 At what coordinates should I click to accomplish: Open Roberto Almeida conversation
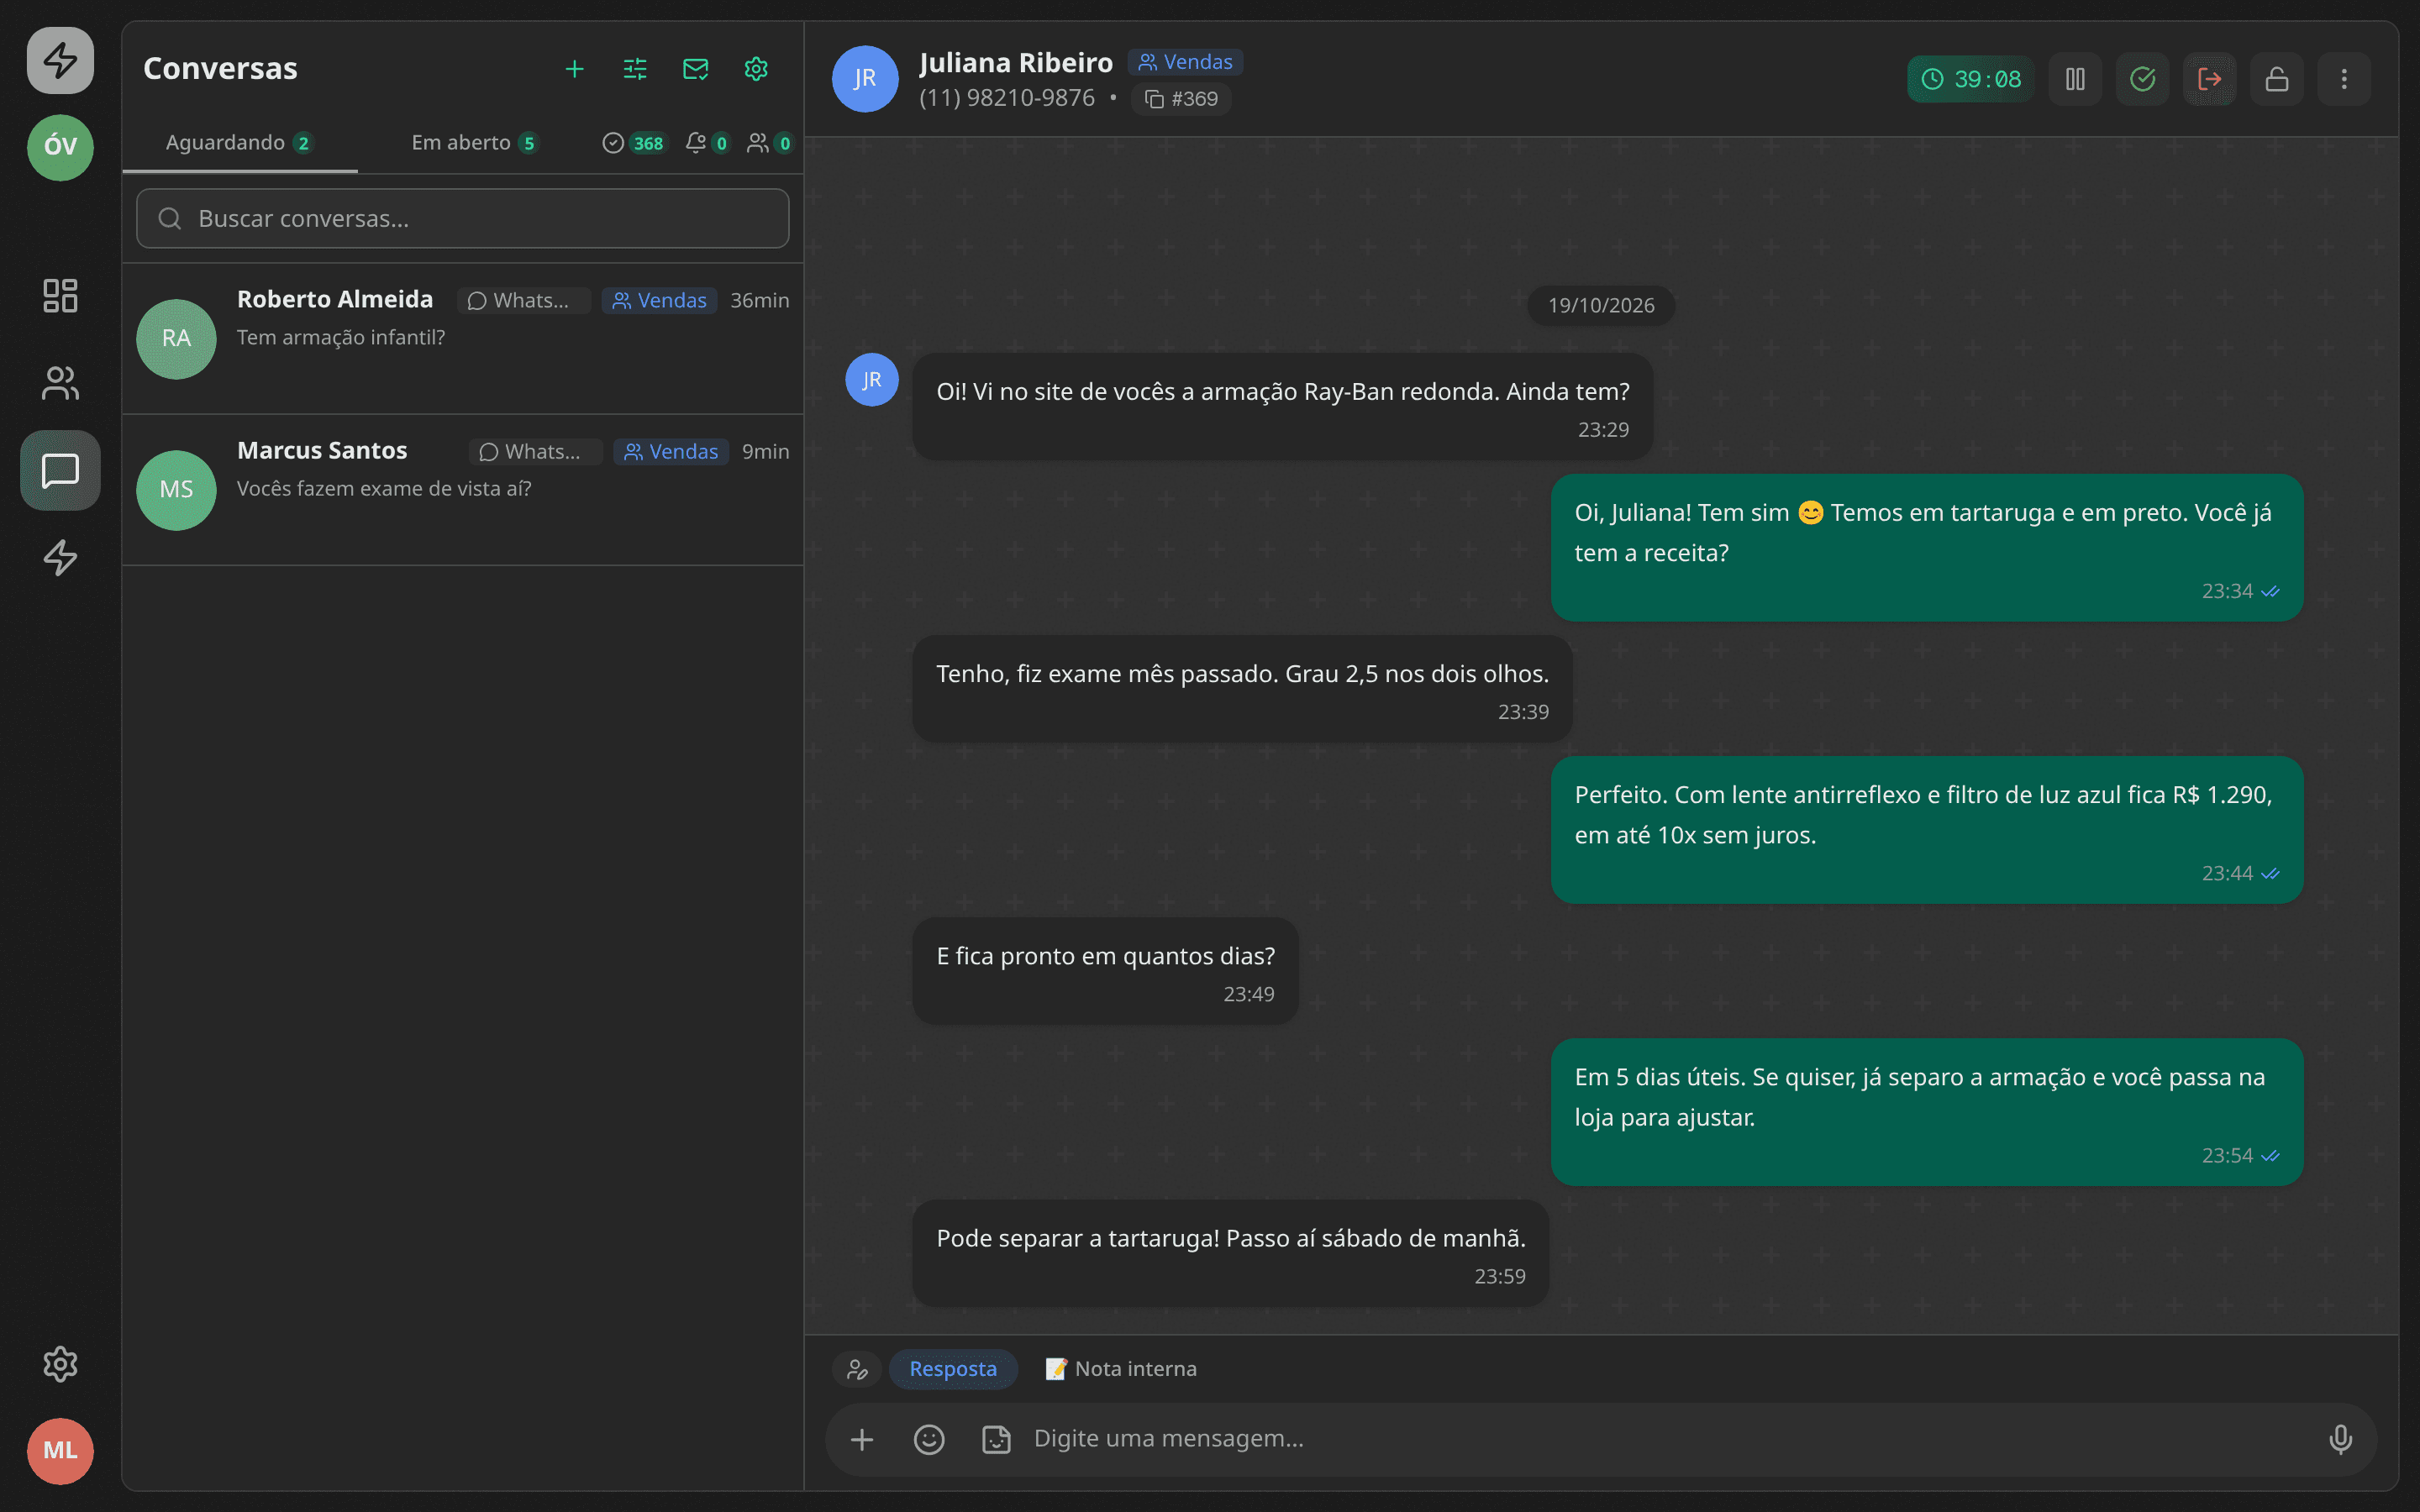tap(463, 339)
